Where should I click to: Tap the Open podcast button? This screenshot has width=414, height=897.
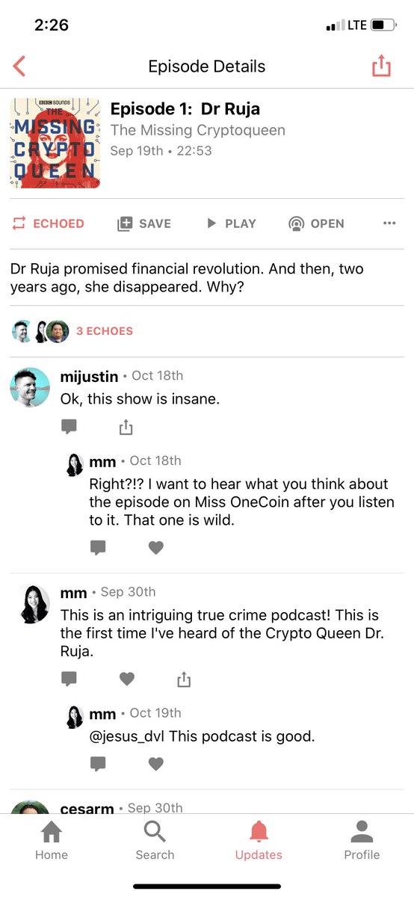coord(317,224)
